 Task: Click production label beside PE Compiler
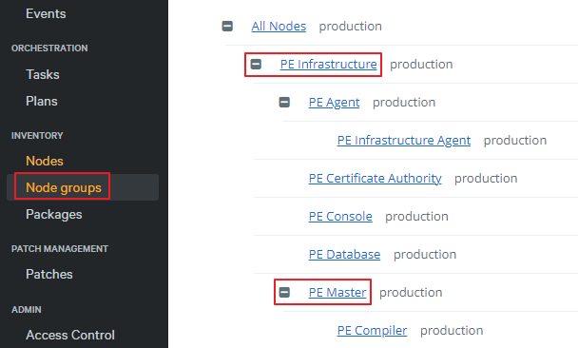[452, 331]
